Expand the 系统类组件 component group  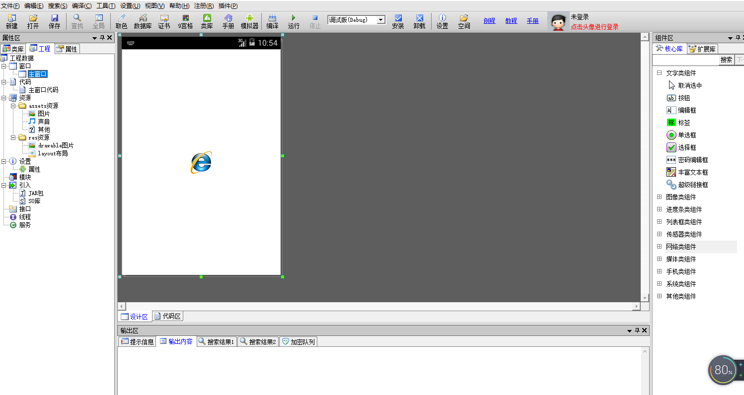click(660, 284)
